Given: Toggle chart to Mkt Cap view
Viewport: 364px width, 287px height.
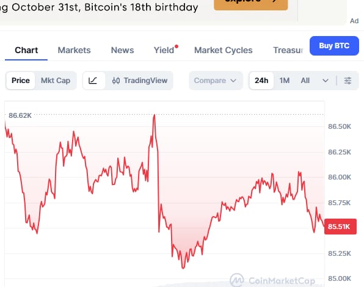Looking at the screenshot, I should pos(56,81).
